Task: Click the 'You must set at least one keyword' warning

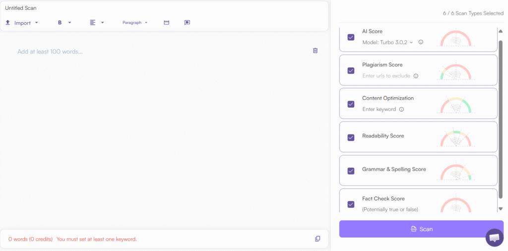Action: [x=97, y=239]
